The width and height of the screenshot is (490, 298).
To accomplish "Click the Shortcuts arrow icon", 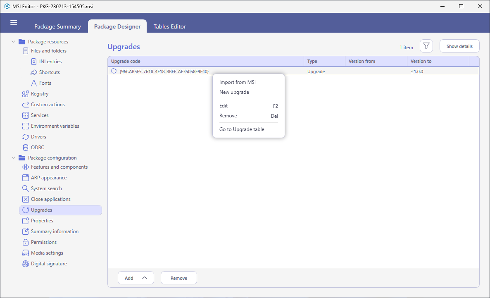I will pos(34,72).
